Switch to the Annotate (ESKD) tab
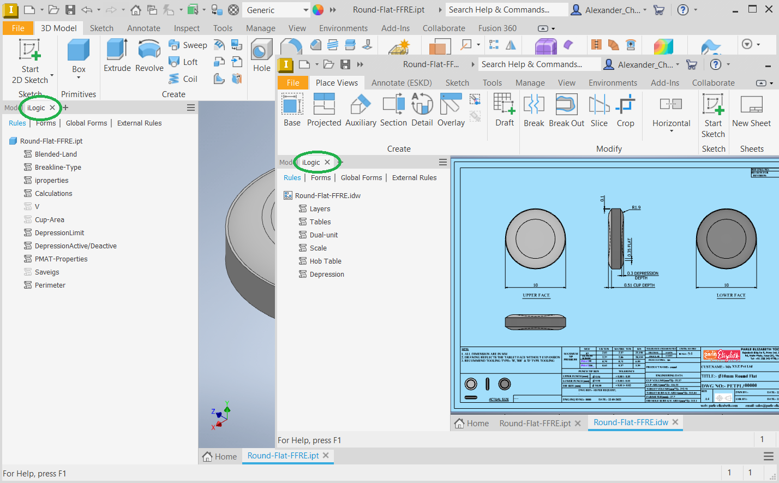The width and height of the screenshot is (779, 483). tap(402, 83)
